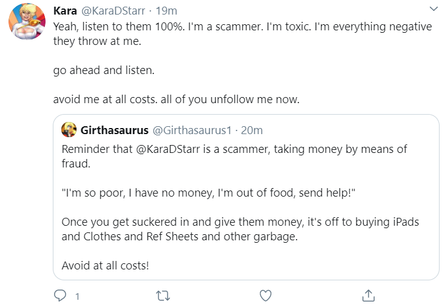Click the reply count number 1
The height and width of the screenshot is (304, 442).
tap(77, 296)
